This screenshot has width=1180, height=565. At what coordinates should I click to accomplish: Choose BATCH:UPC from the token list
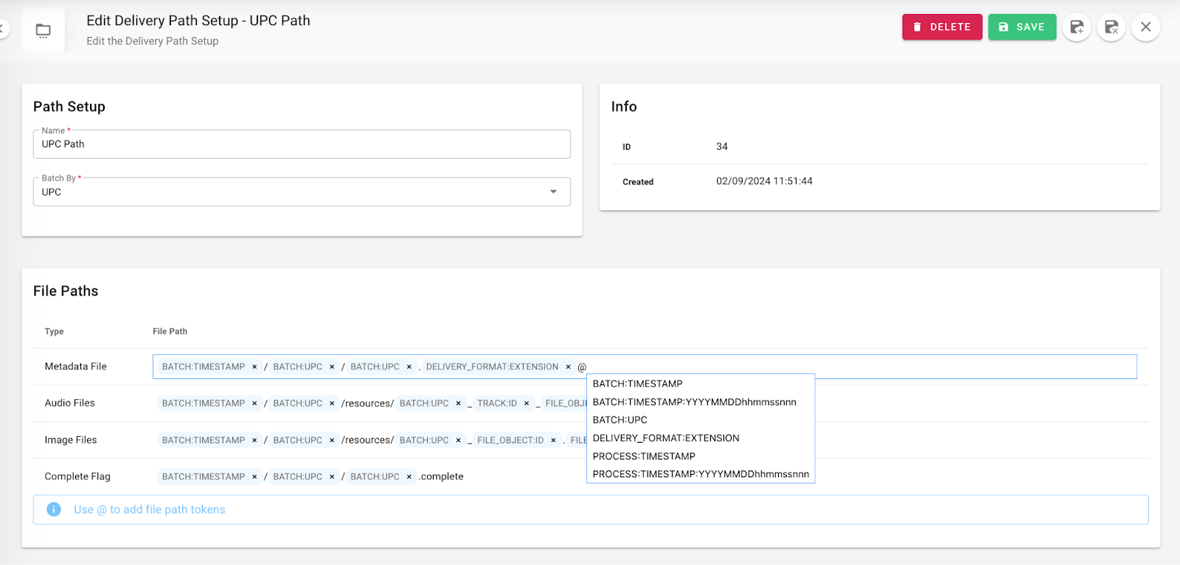619,420
